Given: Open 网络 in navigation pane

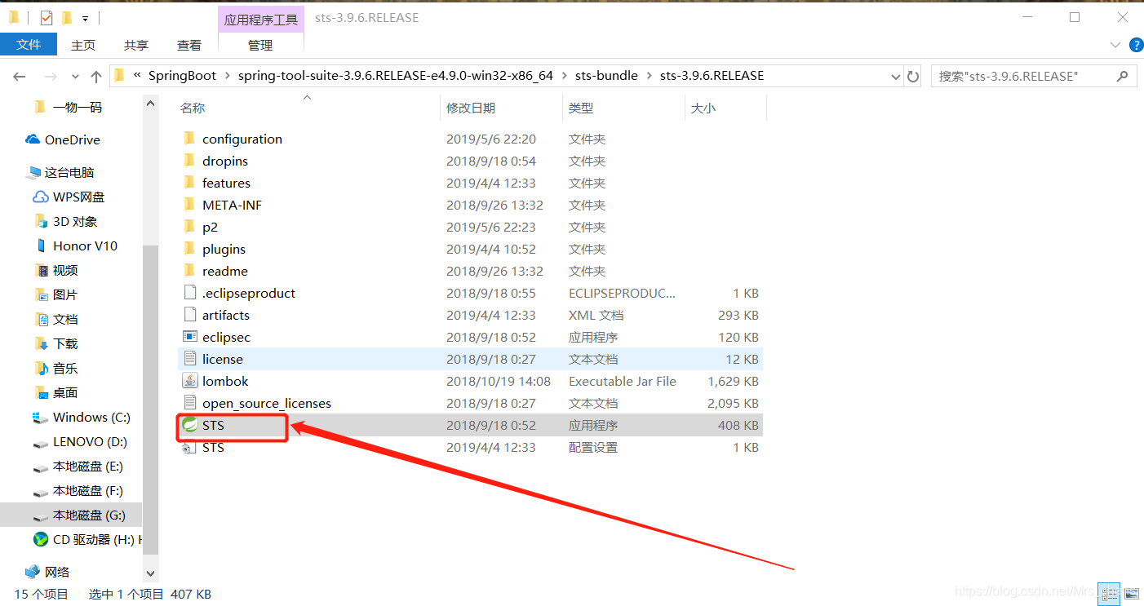Looking at the screenshot, I should (x=47, y=572).
